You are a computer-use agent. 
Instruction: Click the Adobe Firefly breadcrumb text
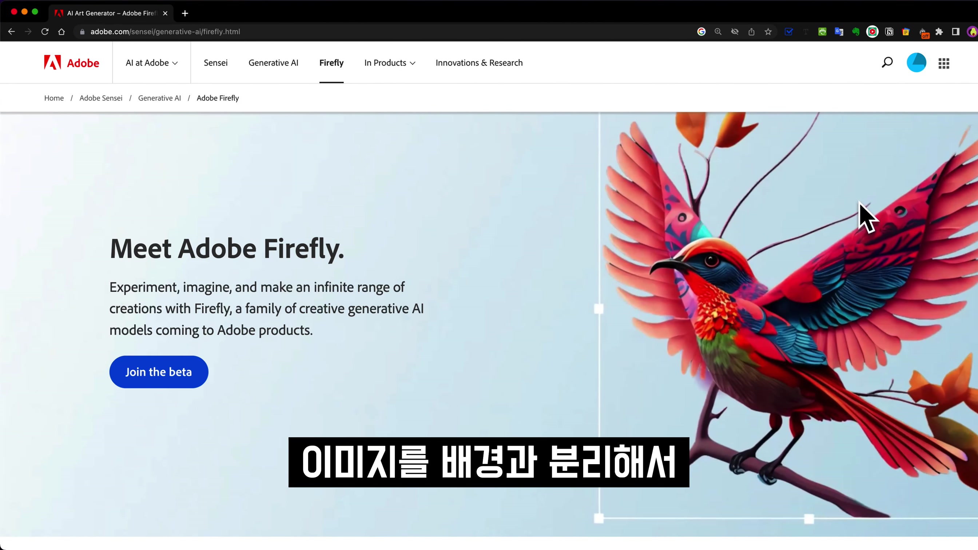point(218,98)
